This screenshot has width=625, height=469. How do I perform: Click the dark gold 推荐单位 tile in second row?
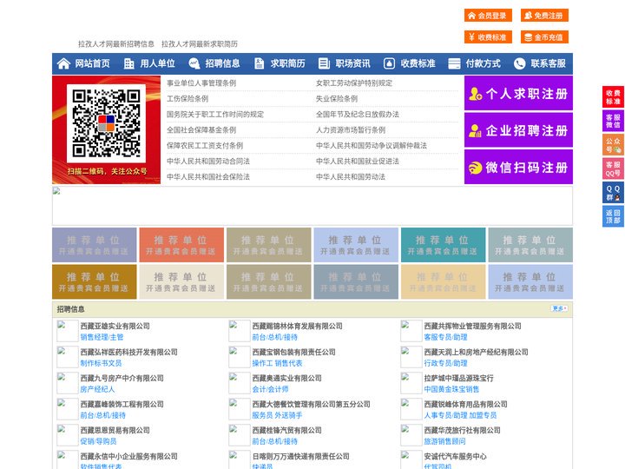94,281
